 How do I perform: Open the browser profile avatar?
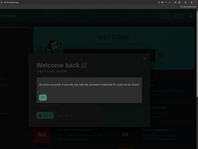pos(191,2)
